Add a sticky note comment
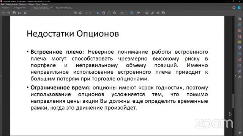 [x=147, y=13]
